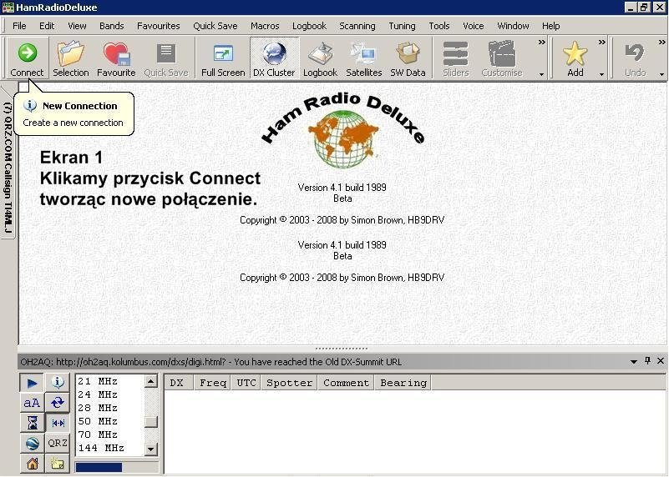Click the blue progress bar below band list
This screenshot has width=669, height=477.
click(x=99, y=467)
